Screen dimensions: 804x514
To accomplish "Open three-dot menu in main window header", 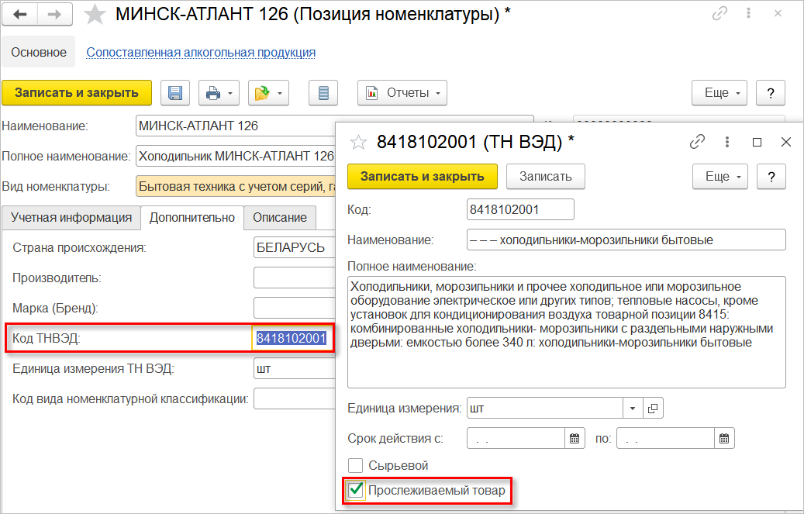I will [749, 14].
